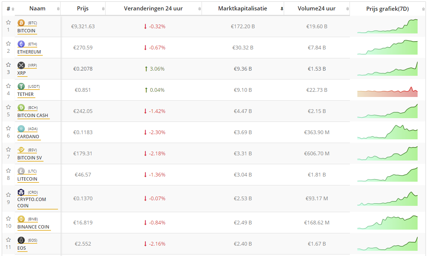
Task: Click the Cardano logo icon
Action: pyautogui.click(x=21, y=129)
